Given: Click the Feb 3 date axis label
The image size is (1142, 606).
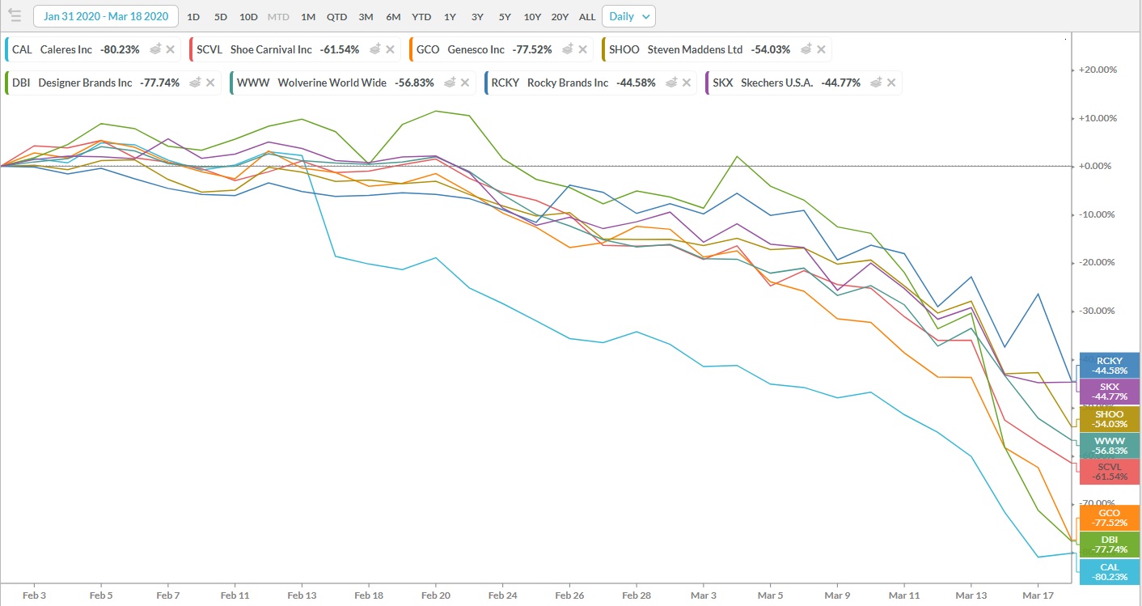Looking at the screenshot, I should (34, 595).
